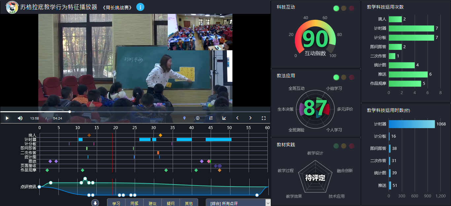Click the video progress bar handle
This screenshot has width=451, height=206.
70,112
